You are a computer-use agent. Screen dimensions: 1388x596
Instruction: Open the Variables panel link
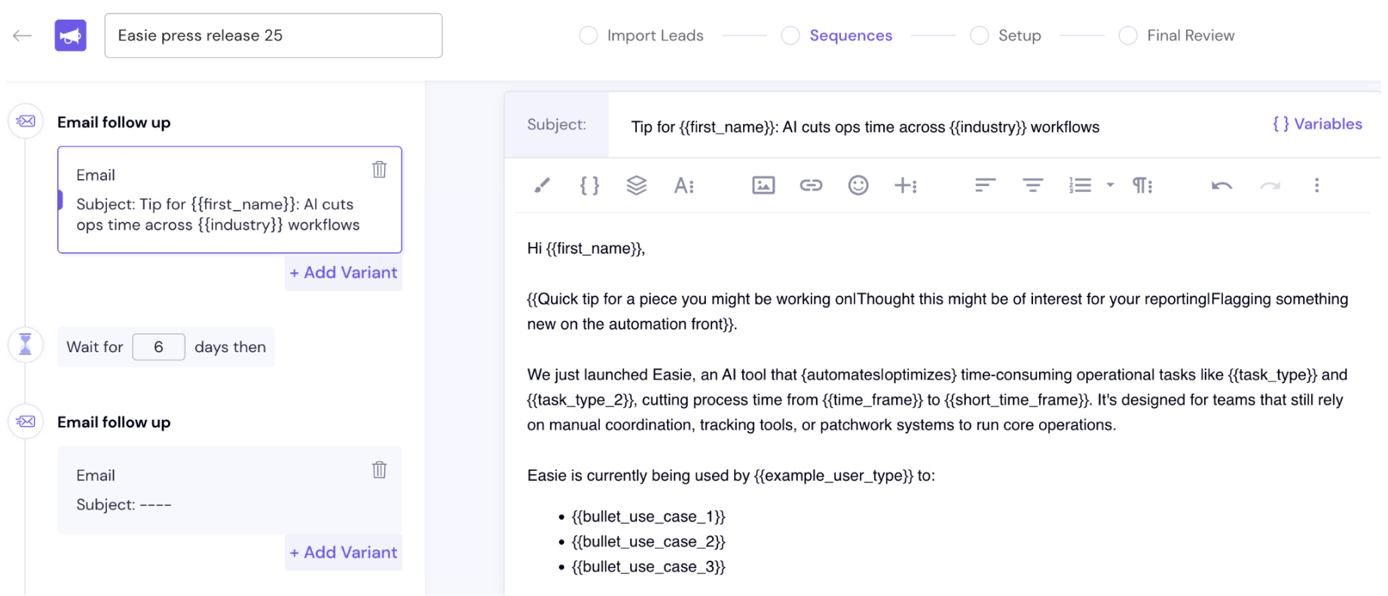click(1317, 124)
